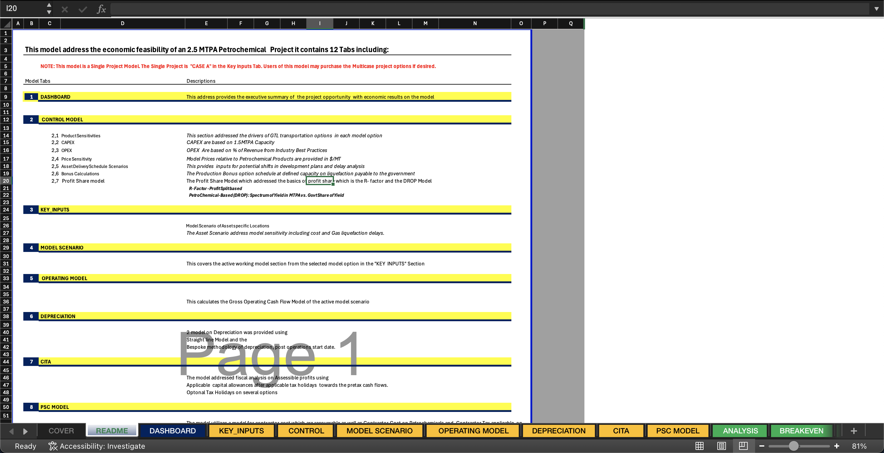Select column I header

tap(320, 23)
